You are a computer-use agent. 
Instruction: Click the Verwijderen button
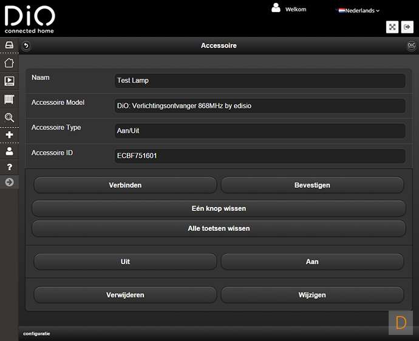click(125, 295)
